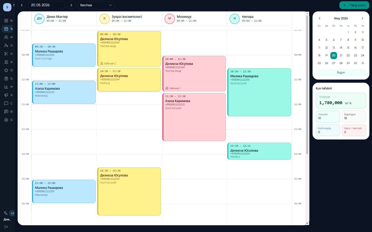Show previous month in mini calendar
This screenshot has height=232, width=372.
pos(319,18)
